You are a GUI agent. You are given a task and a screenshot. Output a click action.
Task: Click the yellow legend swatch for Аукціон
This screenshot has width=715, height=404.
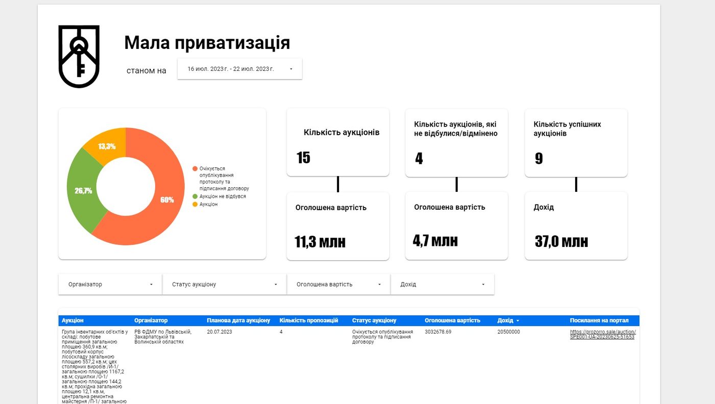[195, 204]
